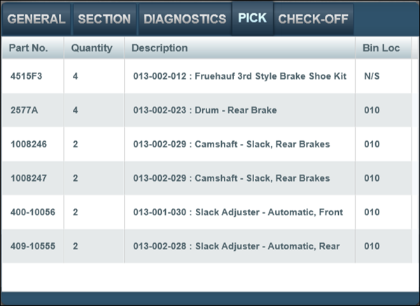Click part number 1008246
The height and width of the screenshot is (306, 420).
coord(30,144)
